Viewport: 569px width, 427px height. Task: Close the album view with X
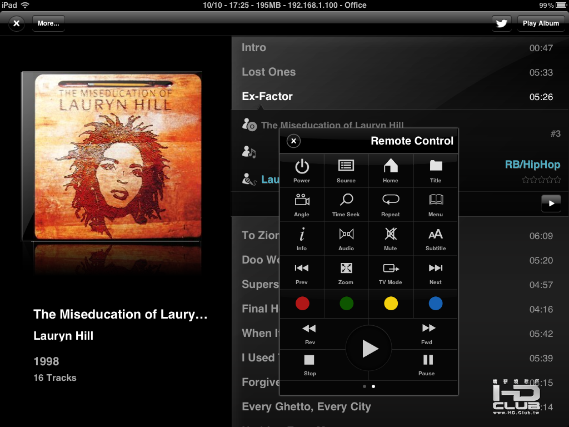(x=16, y=23)
